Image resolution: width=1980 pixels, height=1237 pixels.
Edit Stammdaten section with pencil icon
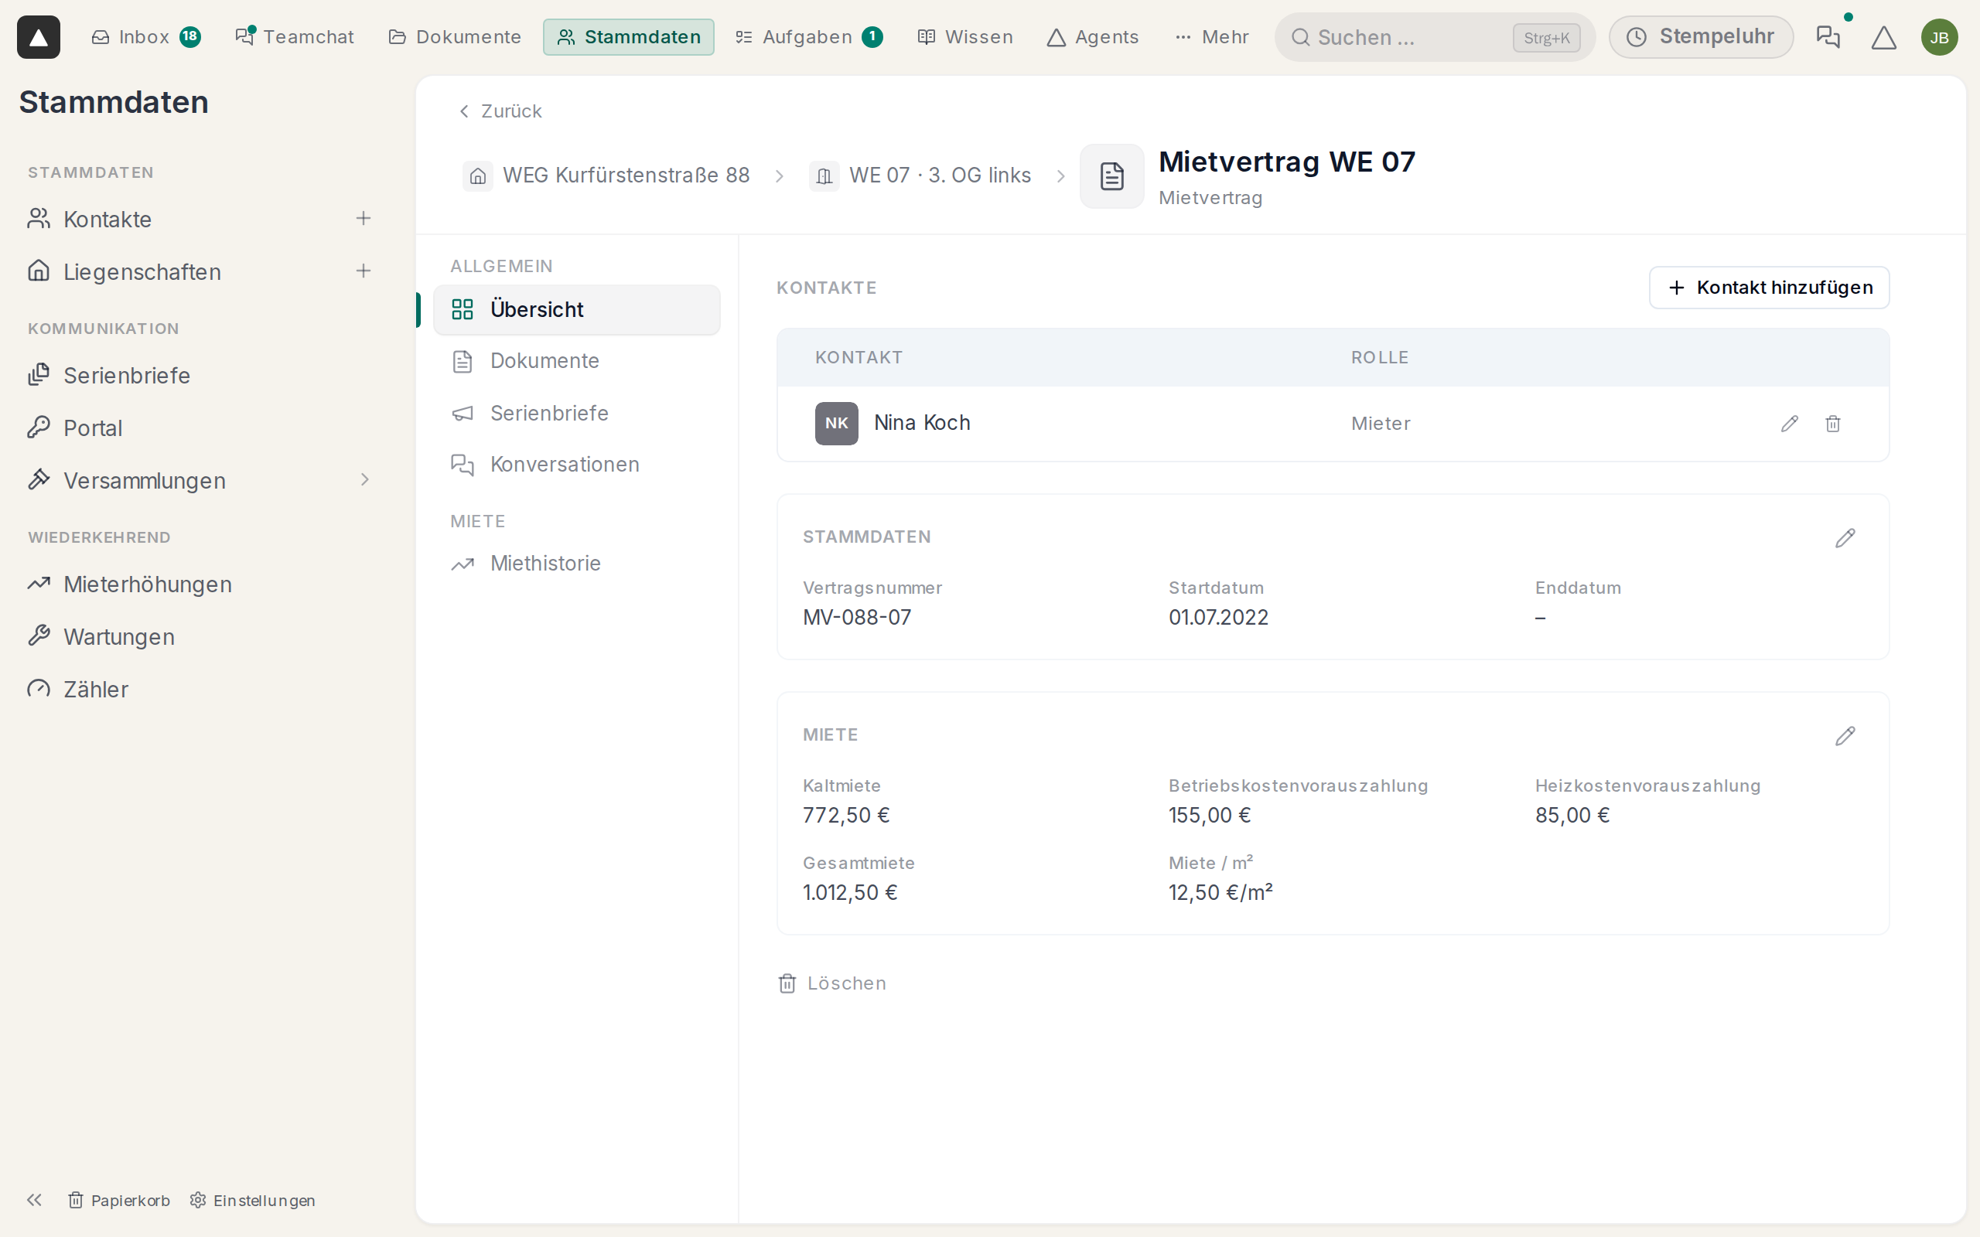point(1845,537)
